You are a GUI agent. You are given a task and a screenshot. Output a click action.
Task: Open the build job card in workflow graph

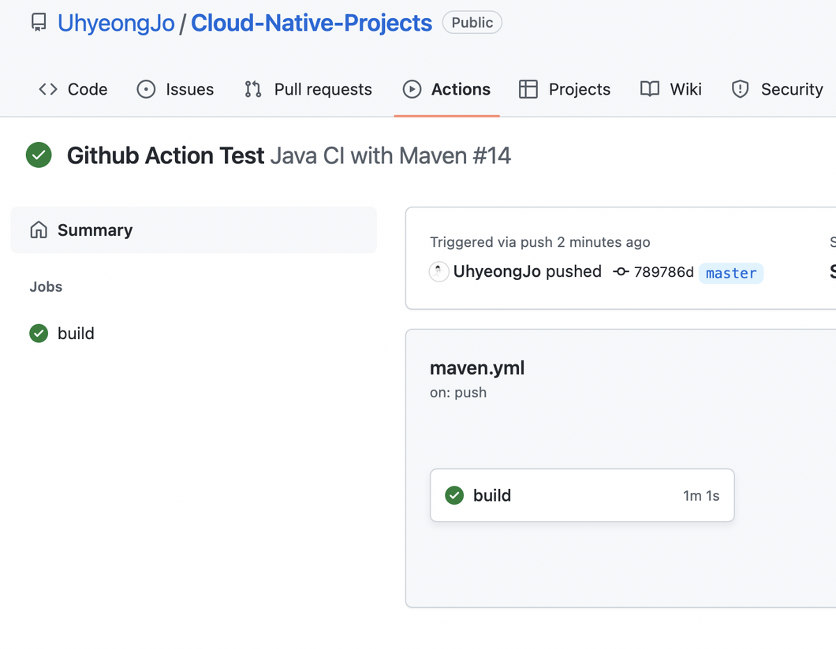pos(582,495)
